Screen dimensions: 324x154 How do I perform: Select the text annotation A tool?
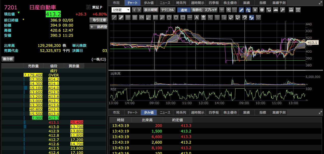(x=197, y=17)
